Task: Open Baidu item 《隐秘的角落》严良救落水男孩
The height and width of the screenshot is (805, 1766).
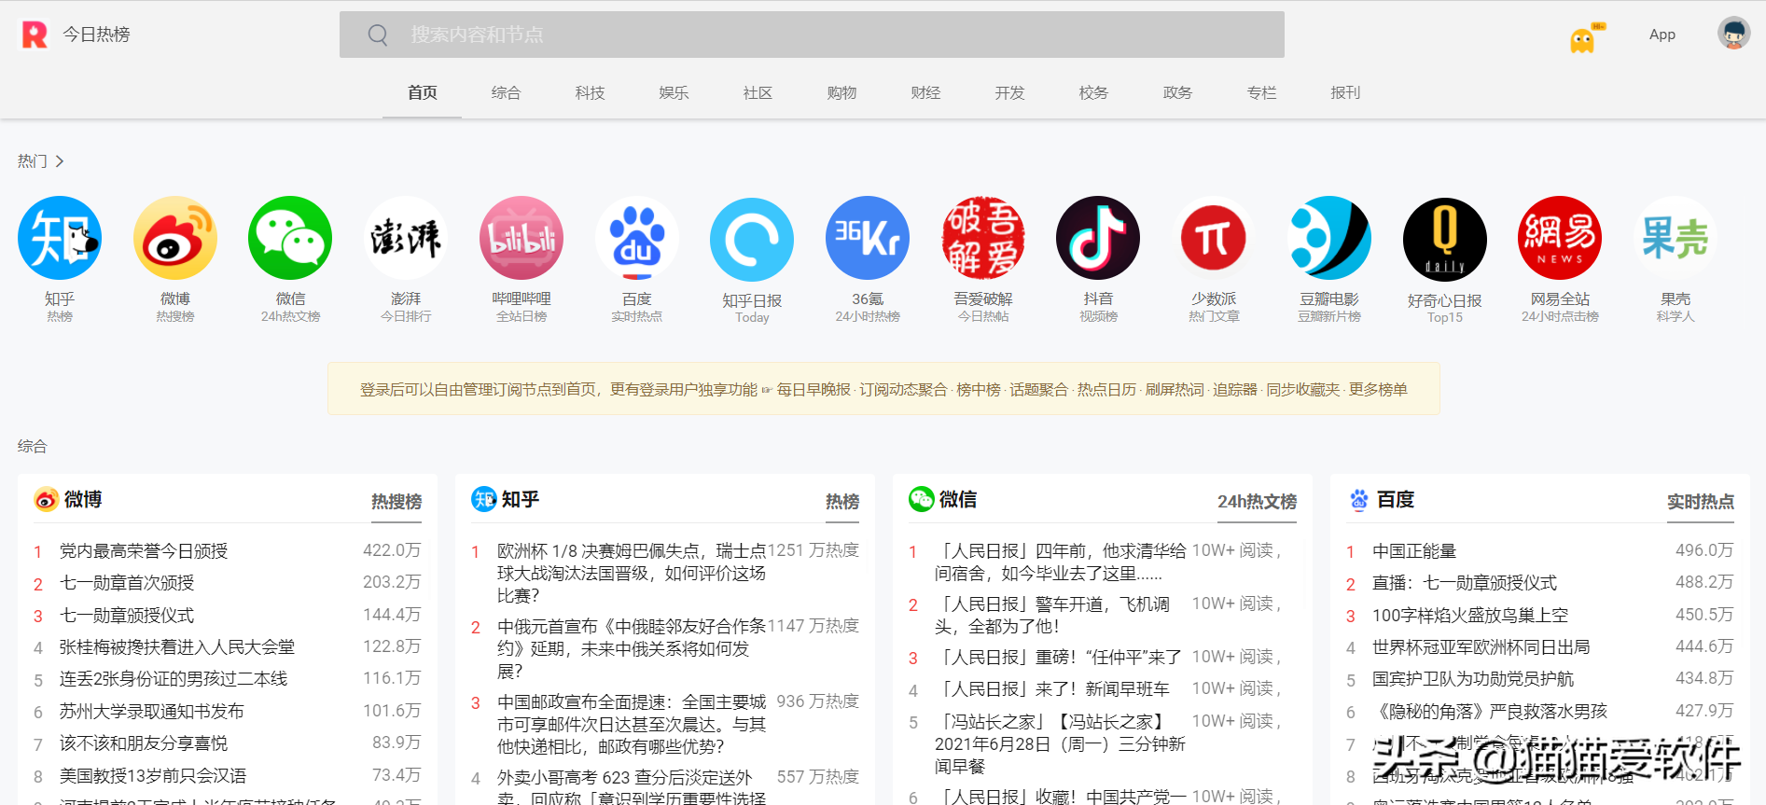Action: point(1490,712)
